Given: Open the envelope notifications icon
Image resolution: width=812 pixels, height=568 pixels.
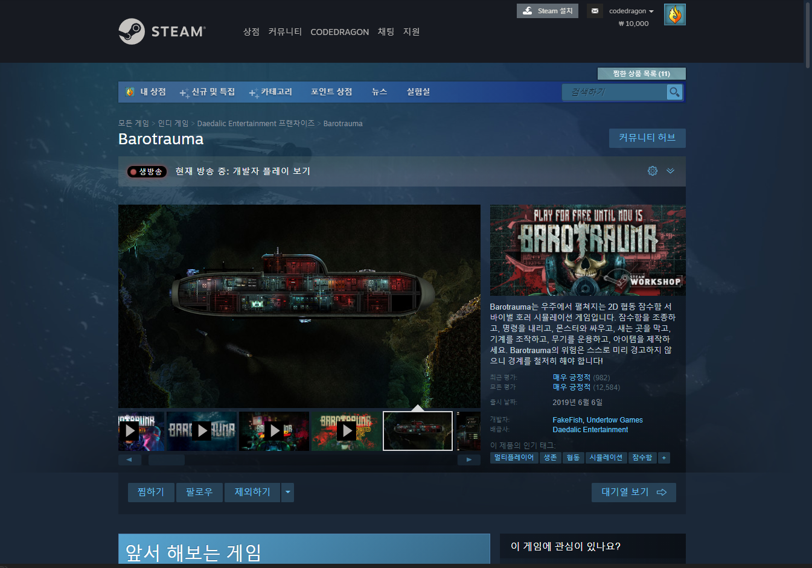Looking at the screenshot, I should pyautogui.click(x=595, y=11).
